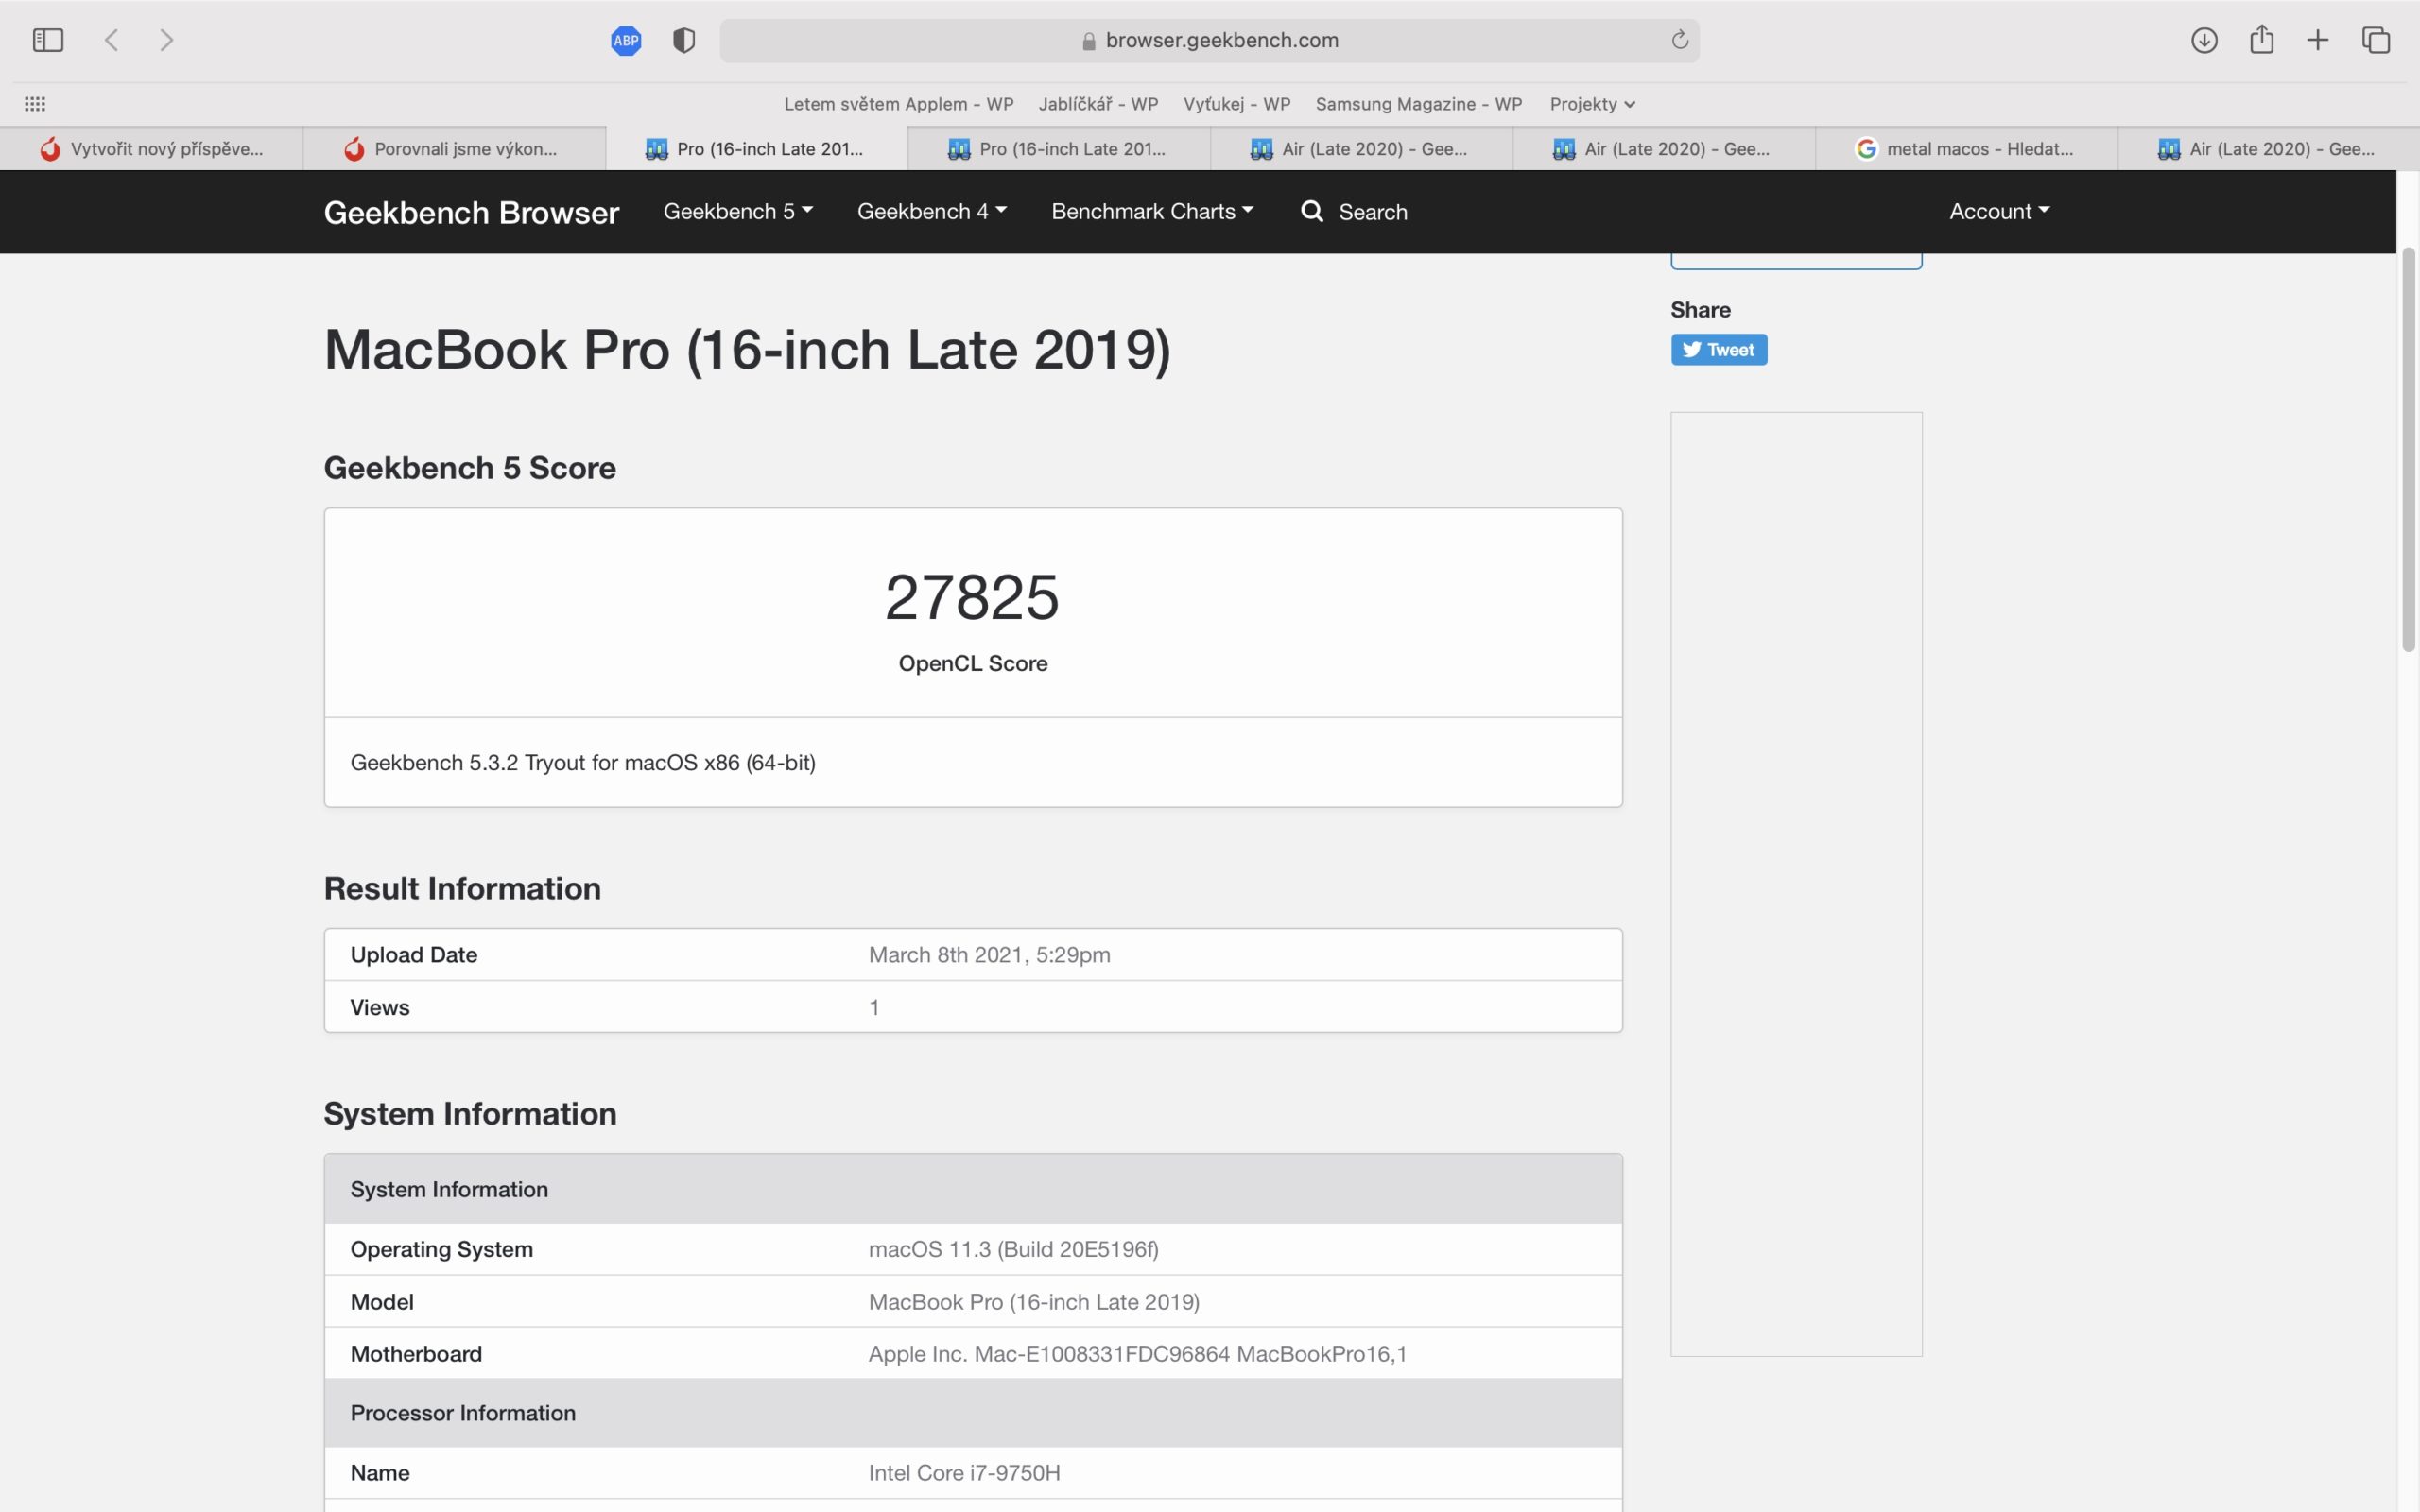Click the MacBook Pro (16-inch Late 2019) model value
This screenshot has width=2420, height=1512.
pyautogui.click(x=1034, y=1302)
